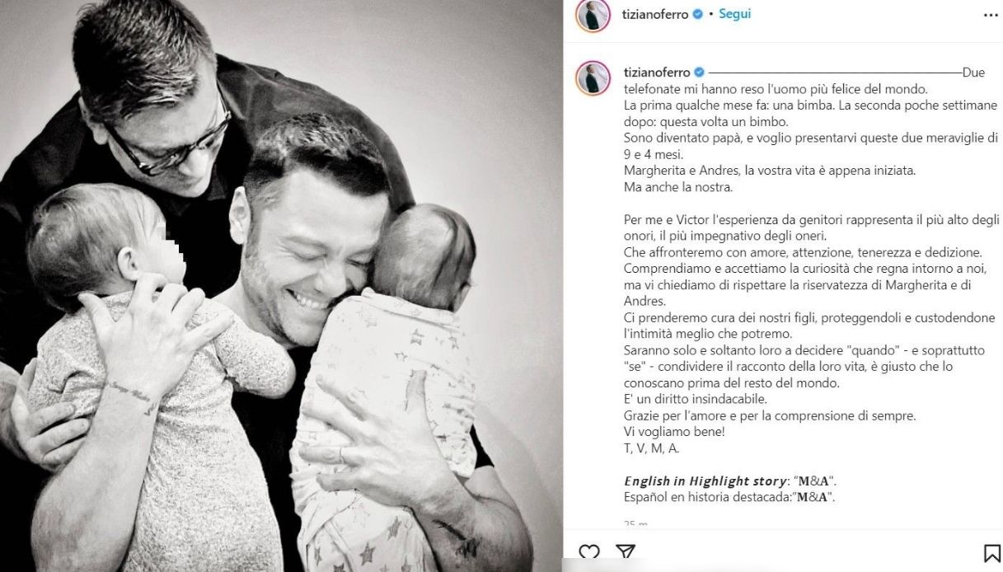The width and height of the screenshot is (1003, 572).
Task: Select the 'Español en historia destacada' line
Action: point(729,497)
